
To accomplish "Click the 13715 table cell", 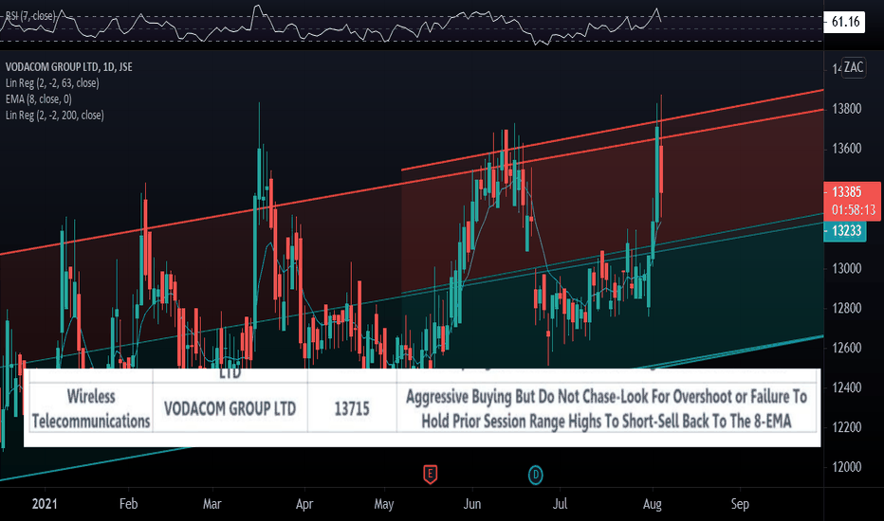I will [352, 408].
